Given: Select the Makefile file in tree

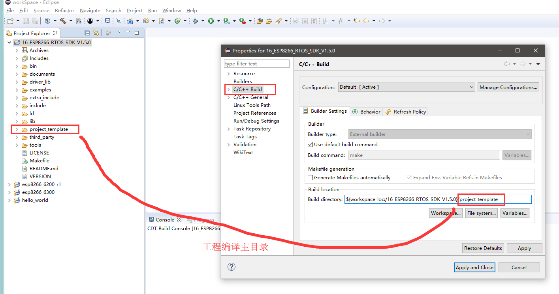Looking at the screenshot, I should coord(40,161).
